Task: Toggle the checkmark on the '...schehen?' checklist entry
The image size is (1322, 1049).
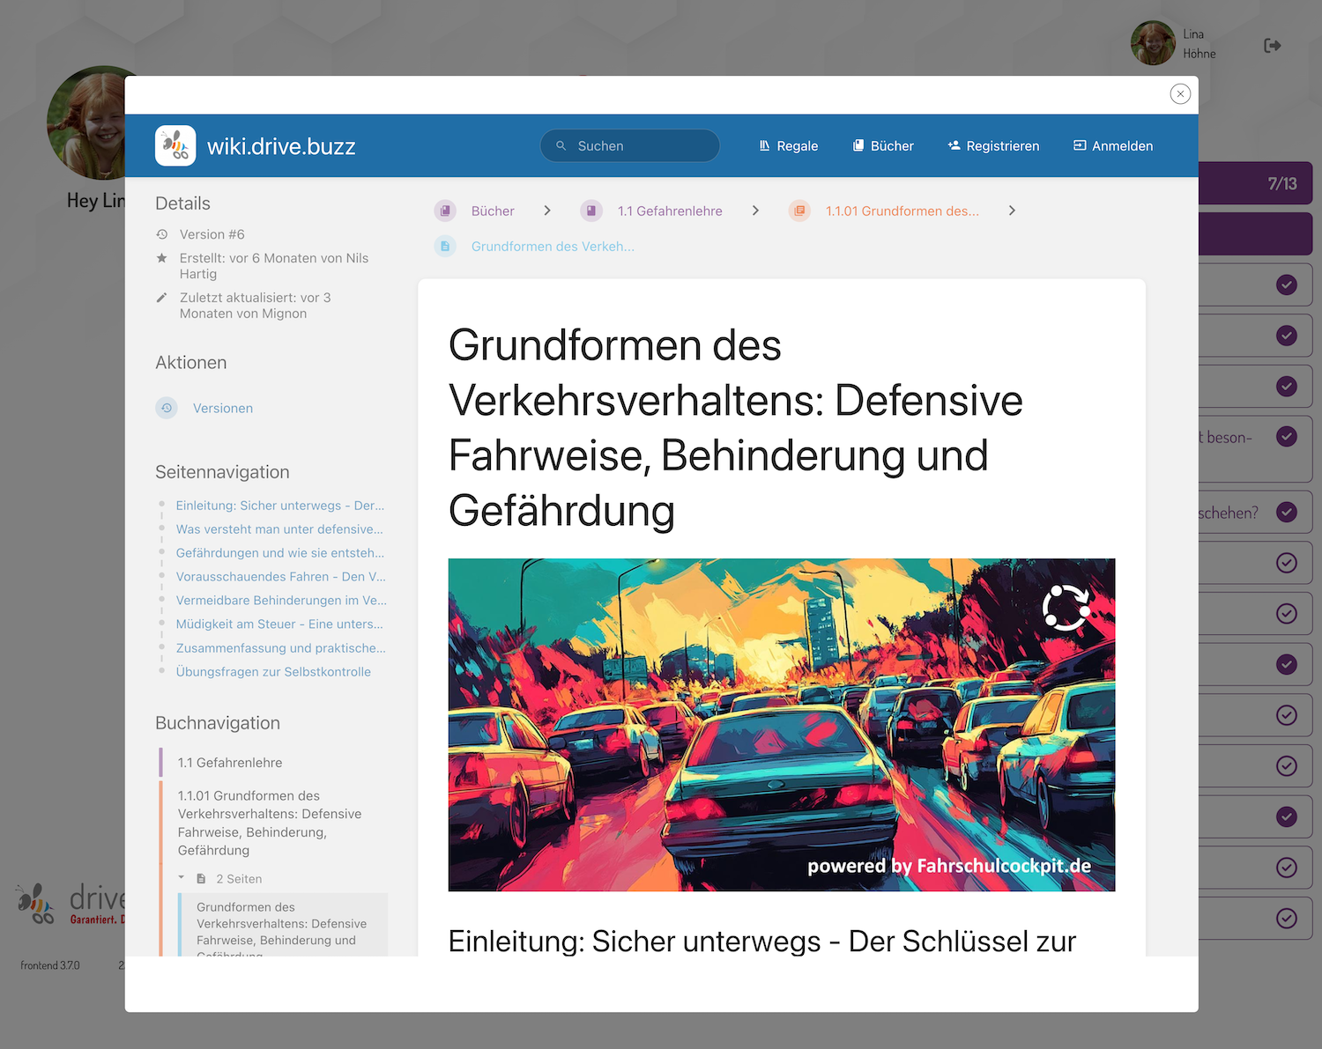Action: 1286,512
